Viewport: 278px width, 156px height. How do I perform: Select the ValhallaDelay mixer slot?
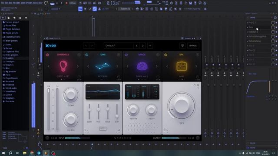(x=258, y=41)
